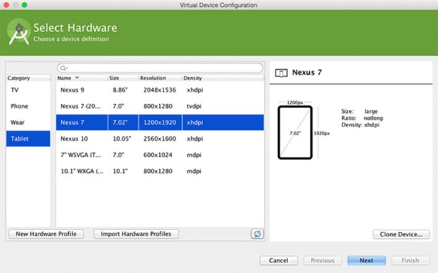Click the Finish button

pos(410,261)
